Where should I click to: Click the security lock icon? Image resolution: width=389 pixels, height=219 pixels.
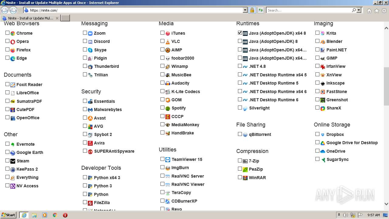pos(252,10)
